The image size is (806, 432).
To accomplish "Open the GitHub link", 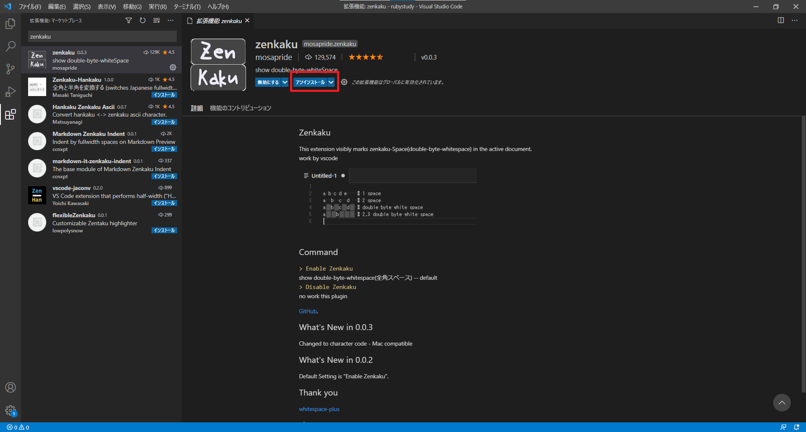I will [308, 311].
